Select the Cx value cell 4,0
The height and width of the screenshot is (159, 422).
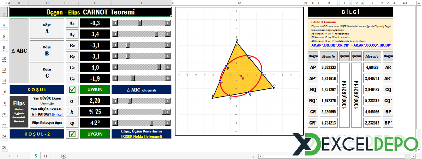pyautogui.click(x=95, y=67)
